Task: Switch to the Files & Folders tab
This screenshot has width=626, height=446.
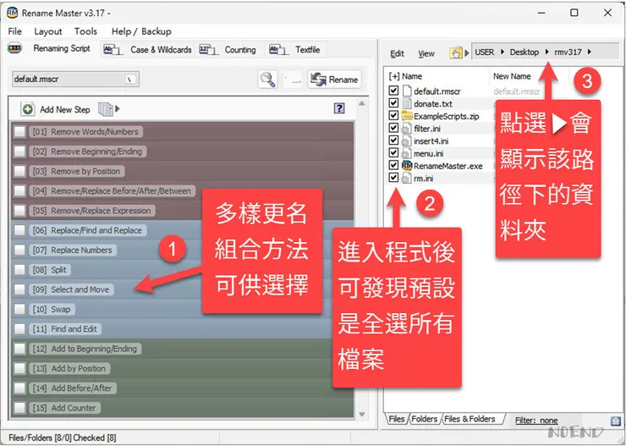Action: [x=469, y=419]
